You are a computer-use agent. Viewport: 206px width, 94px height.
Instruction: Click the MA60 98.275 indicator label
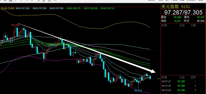tap(74, 8)
